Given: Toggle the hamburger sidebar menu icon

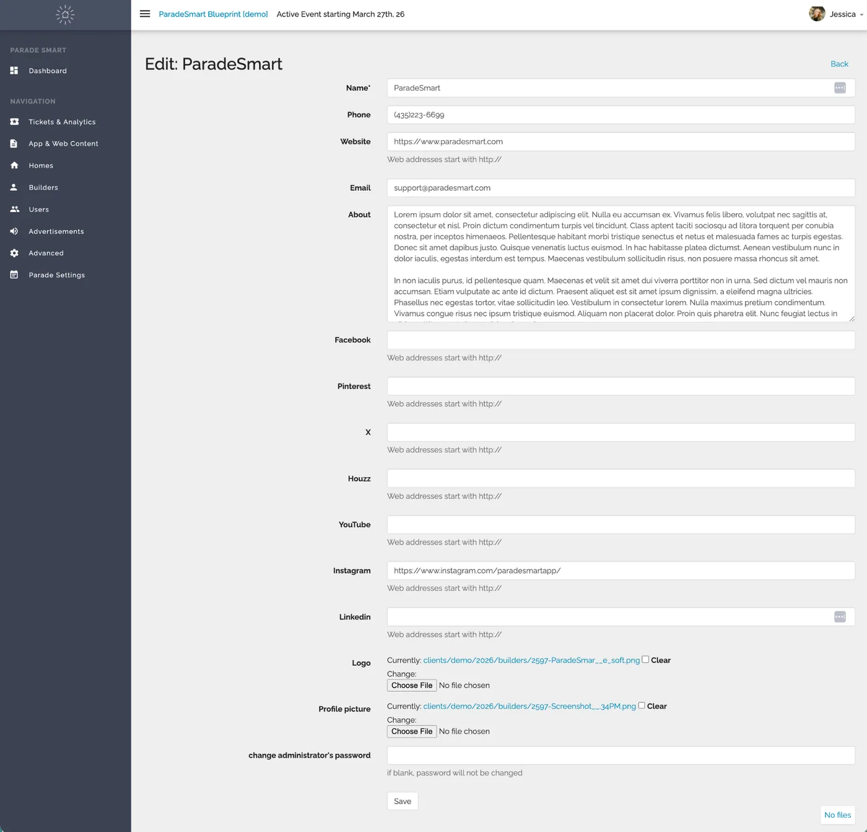Looking at the screenshot, I should (145, 14).
